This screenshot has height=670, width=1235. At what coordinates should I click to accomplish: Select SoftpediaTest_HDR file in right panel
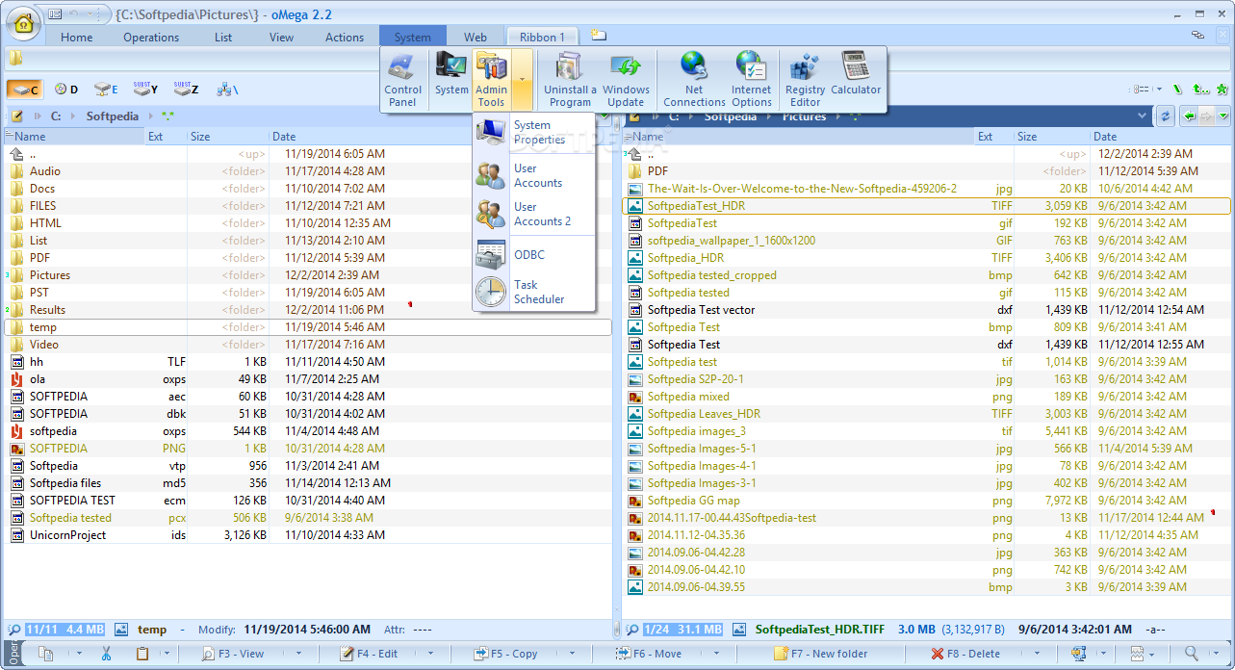click(x=926, y=206)
